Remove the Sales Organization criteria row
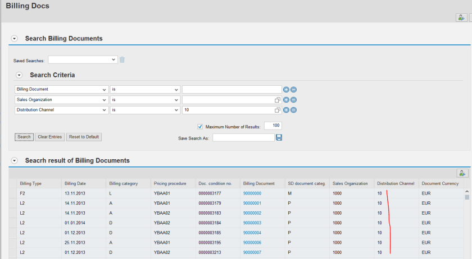Image resolution: width=472 pixels, height=259 pixels. pos(293,100)
